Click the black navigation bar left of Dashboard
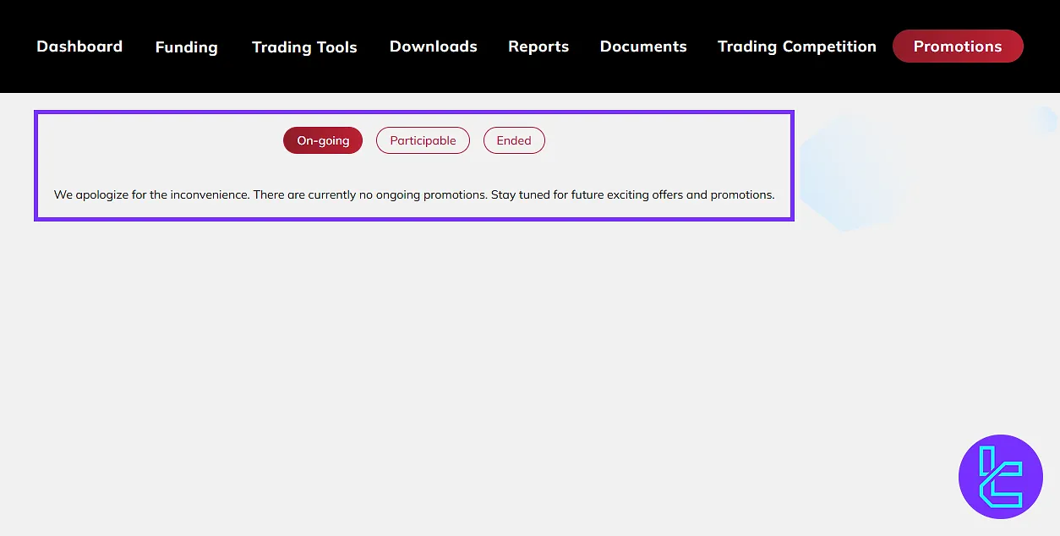This screenshot has height=536, width=1060. click(x=17, y=46)
